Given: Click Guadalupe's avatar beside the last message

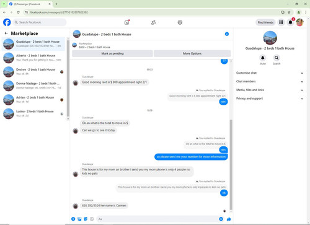Looking at the screenshot, I should pyautogui.click(x=76, y=206).
